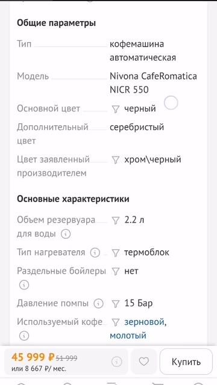217x385 pixels.
Task: Show info about heater type
Action: [95, 253]
